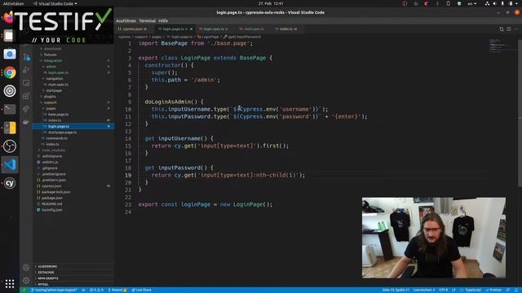Open Visual Studio Code app menu in top bar
This screenshot has width=522, height=293.
[55, 3]
